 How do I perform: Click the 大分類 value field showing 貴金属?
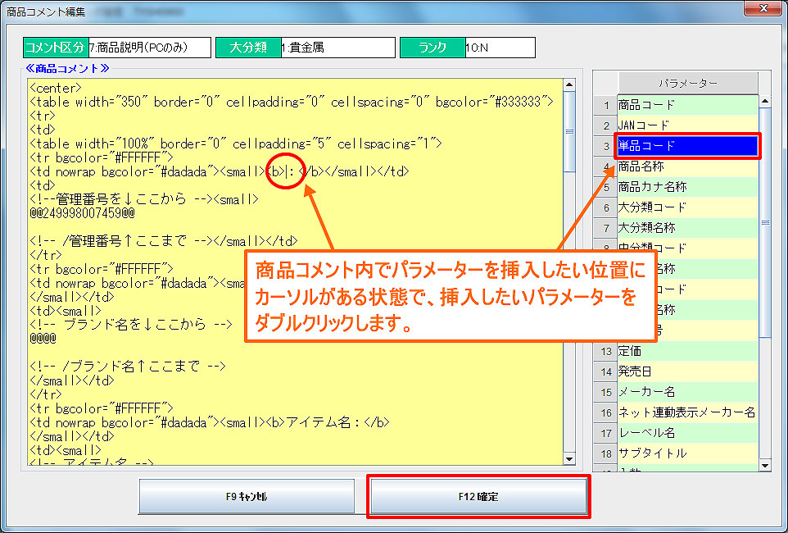click(x=336, y=48)
